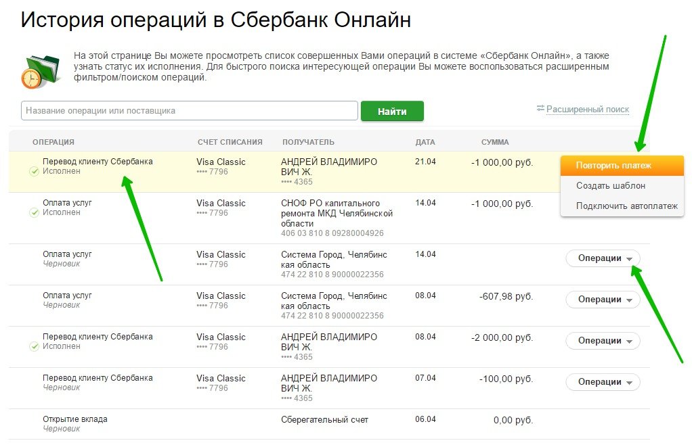The image size is (692, 447).
Task: Click the -607,98 руб. amount
Action: pos(506,296)
